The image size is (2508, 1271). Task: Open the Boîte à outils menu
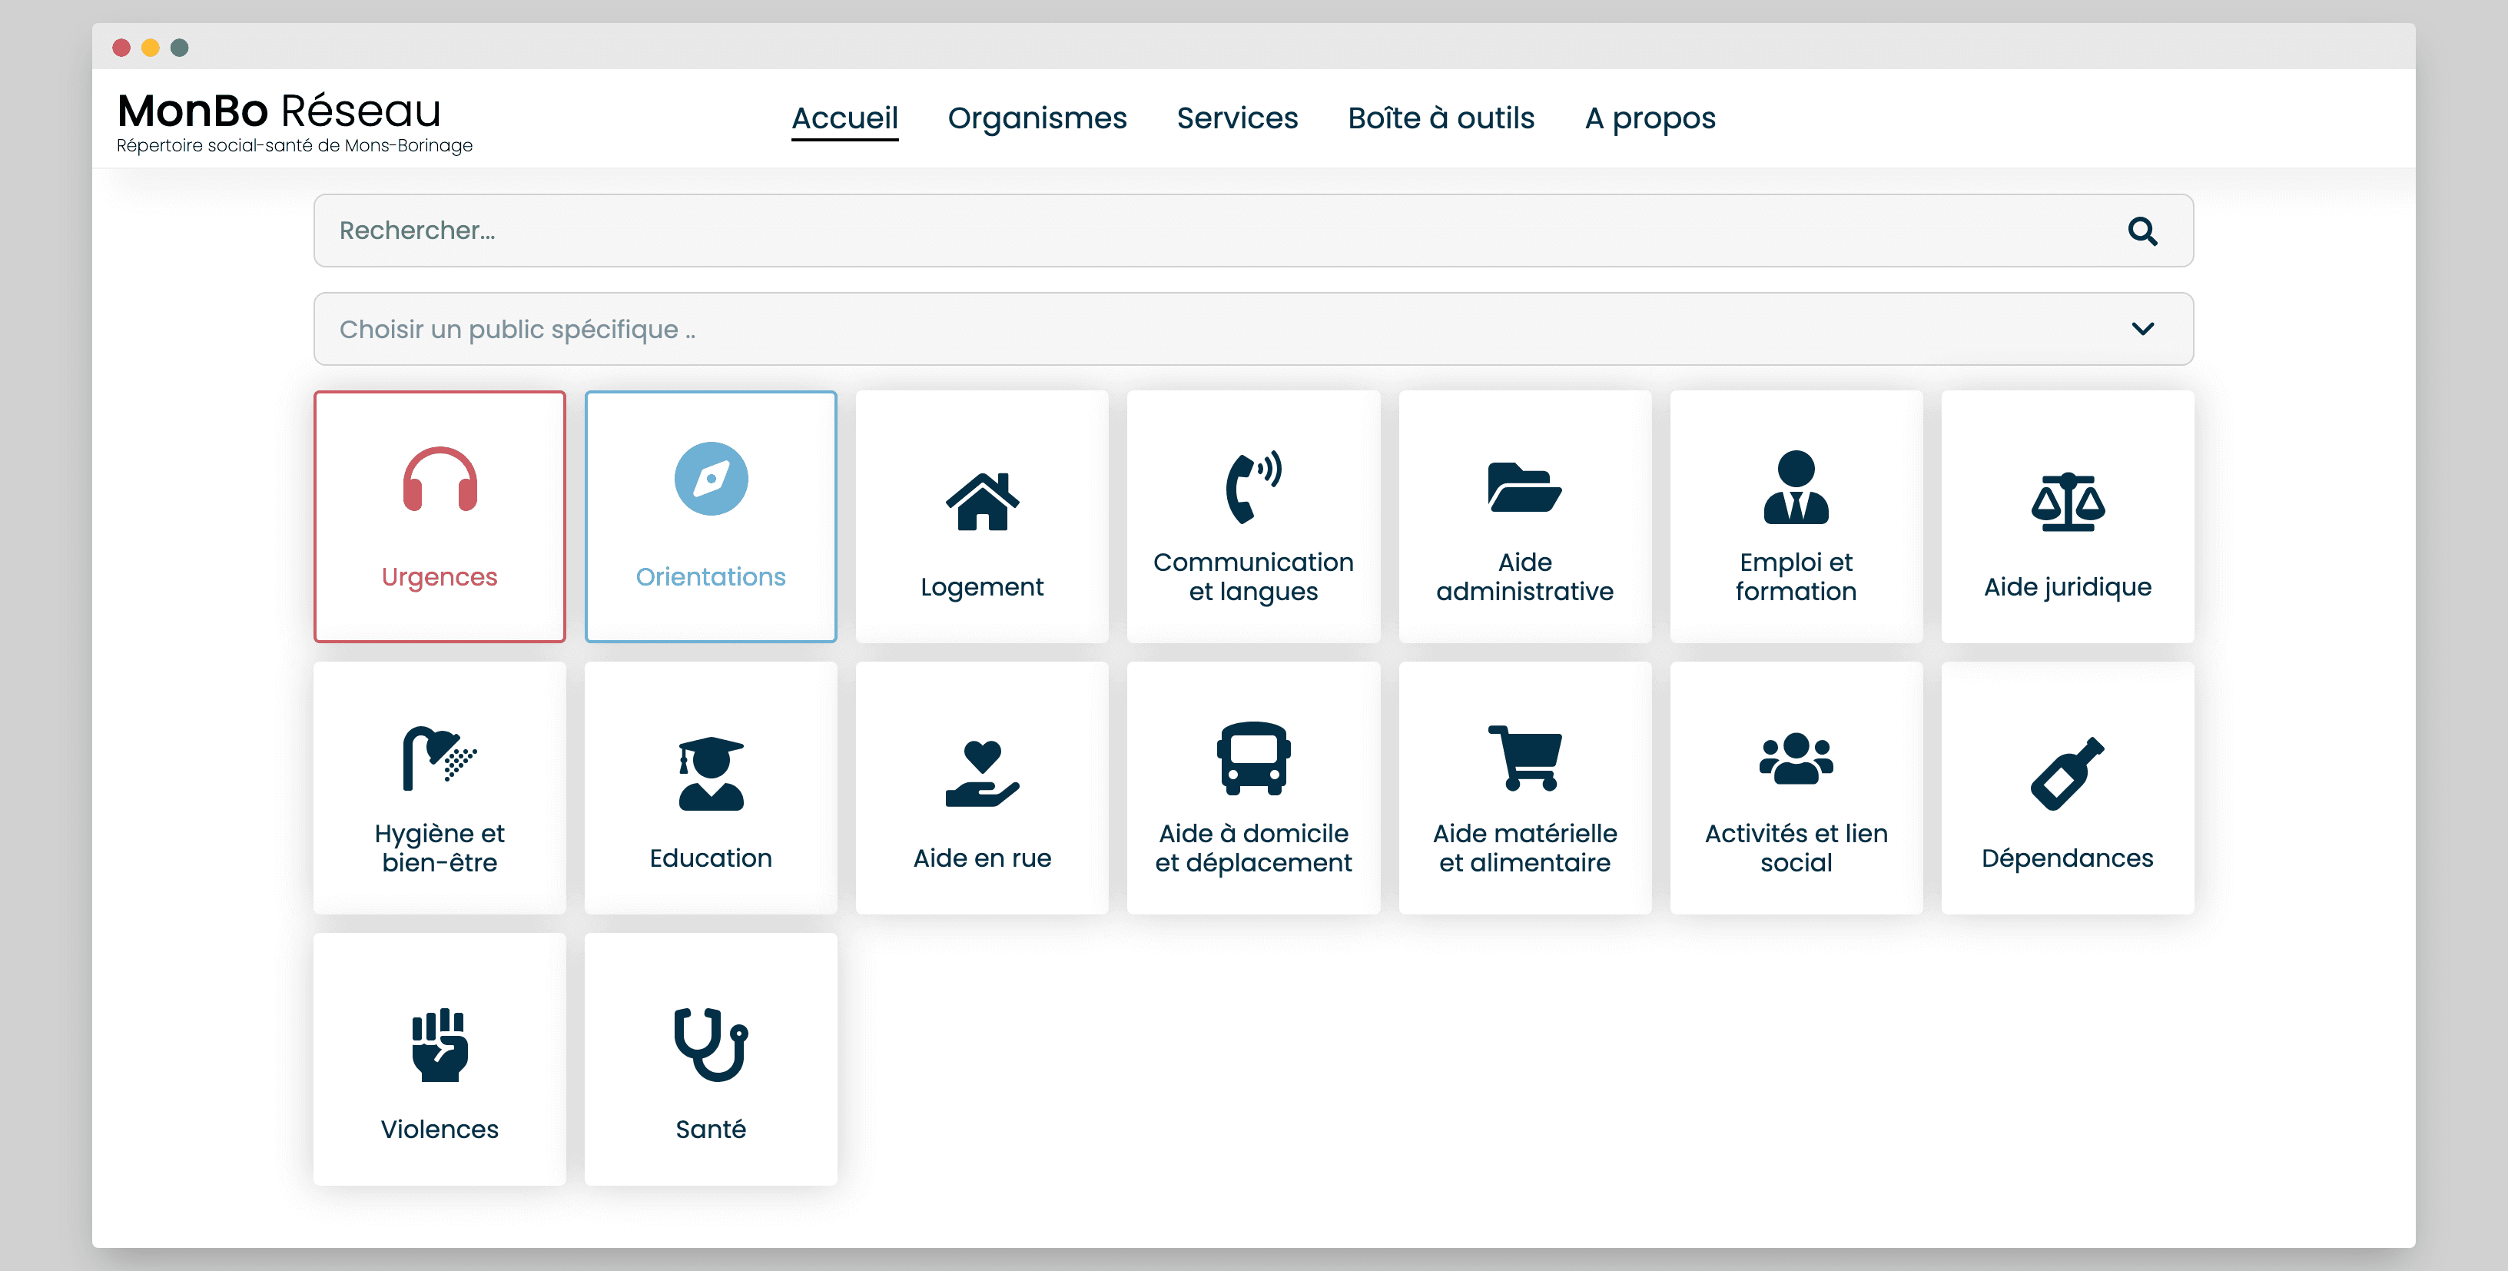tap(1441, 118)
